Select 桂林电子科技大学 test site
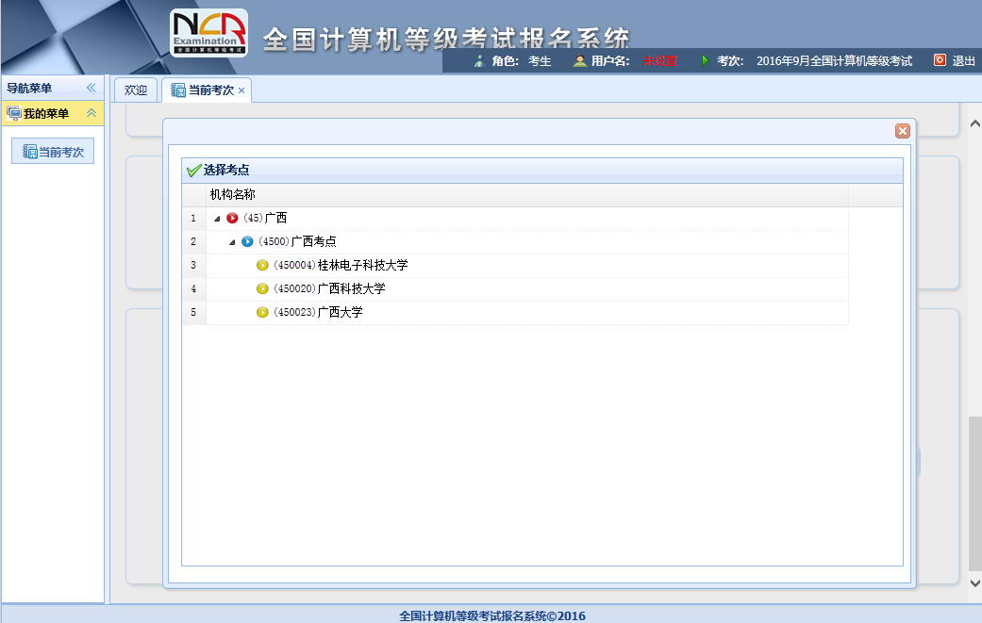The height and width of the screenshot is (623, 982). point(362,265)
